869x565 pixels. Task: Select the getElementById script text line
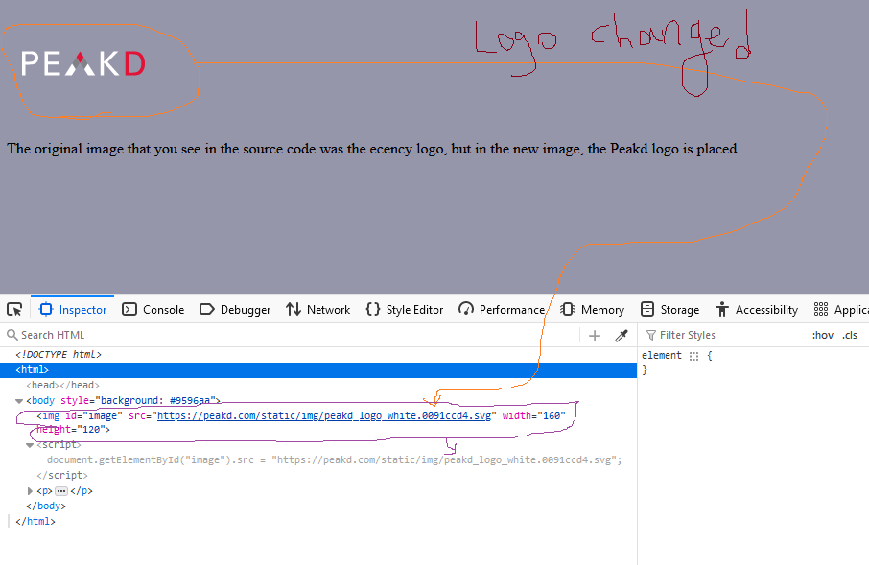point(334,459)
